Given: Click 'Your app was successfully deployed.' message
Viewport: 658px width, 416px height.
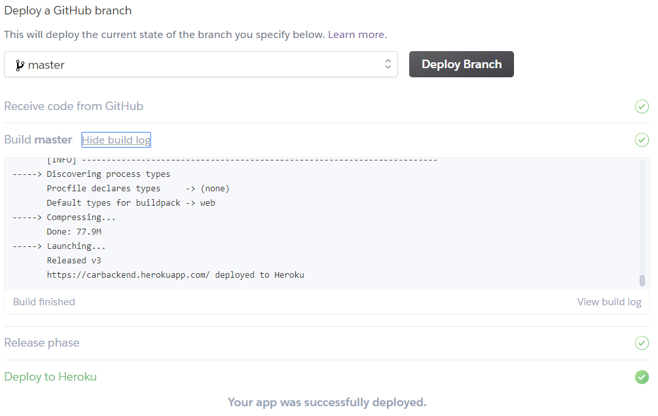Looking at the screenshot, I should [x=327, y=402].
